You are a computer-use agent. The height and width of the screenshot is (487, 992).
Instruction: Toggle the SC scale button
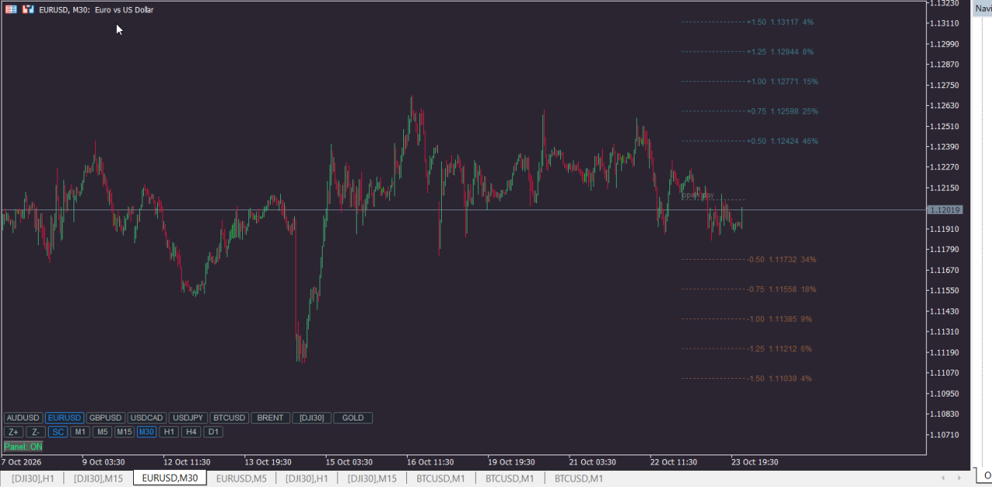click(58, 432)
